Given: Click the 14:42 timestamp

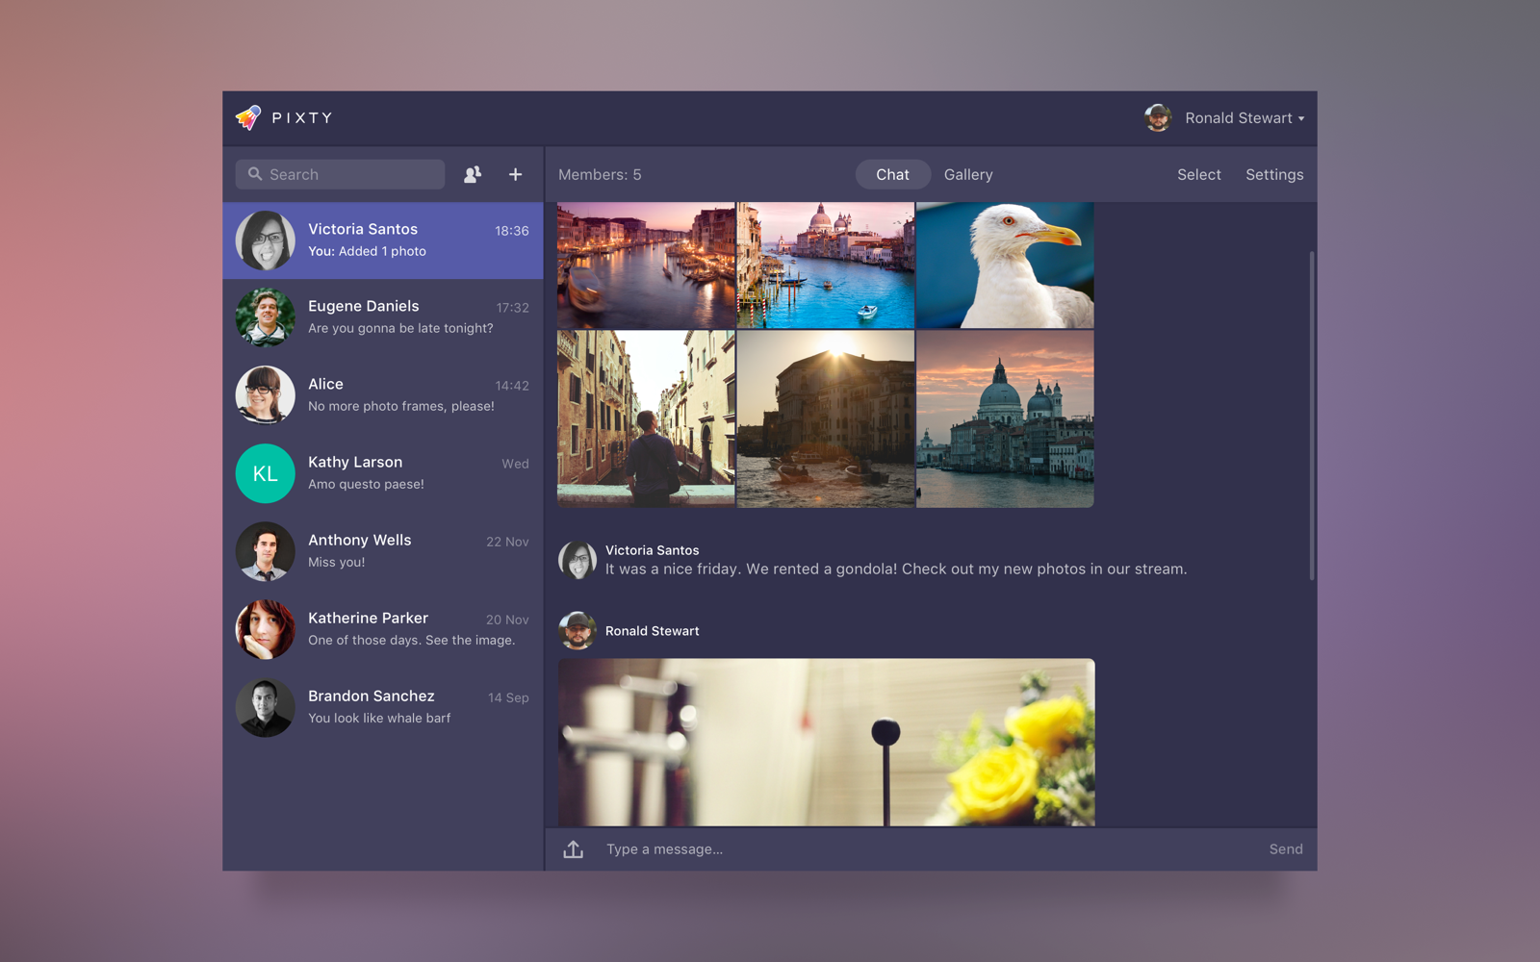Looking at the screenshot, I should coord(512,386).
